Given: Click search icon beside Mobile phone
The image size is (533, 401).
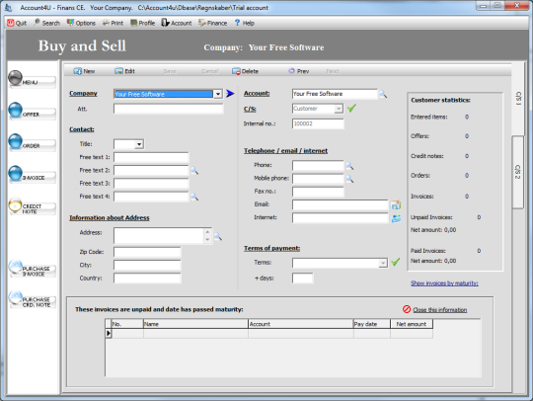Looking at the screenshot, I should click(349, 179).
